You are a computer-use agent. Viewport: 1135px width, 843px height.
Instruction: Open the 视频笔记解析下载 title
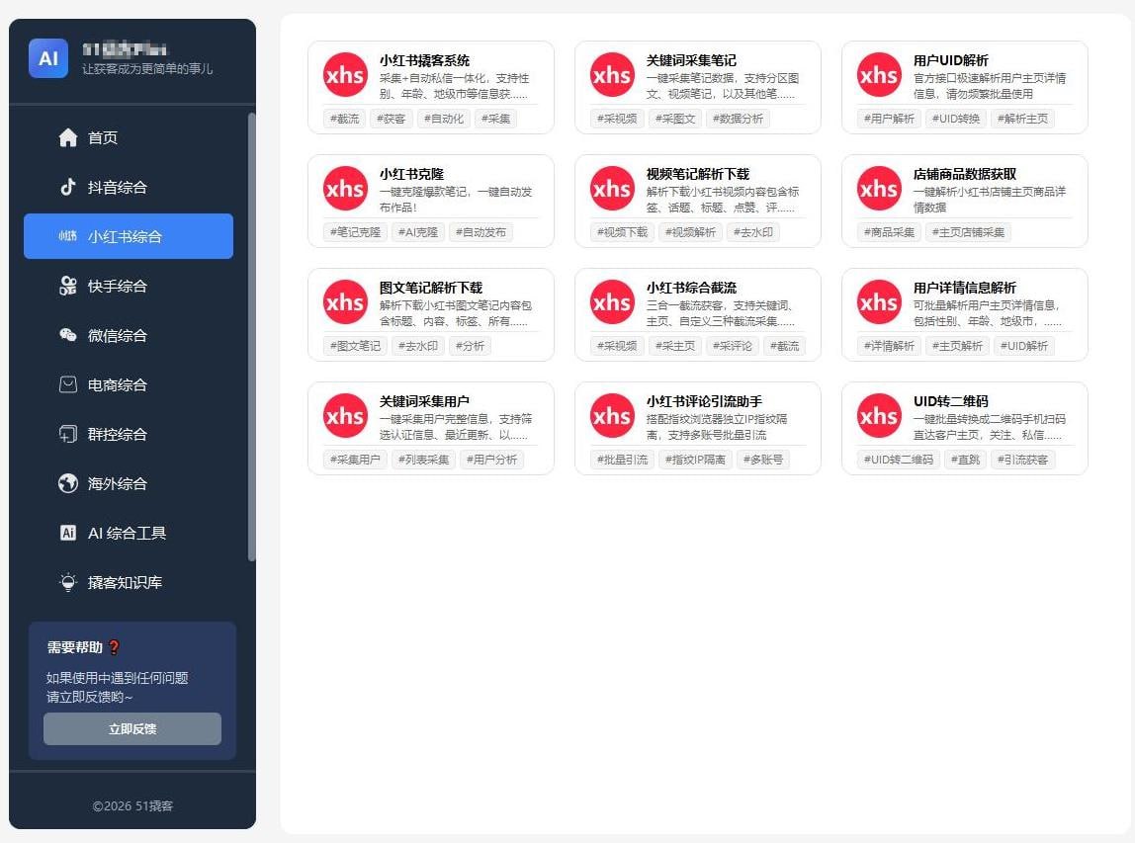click(x=698, y=174)
